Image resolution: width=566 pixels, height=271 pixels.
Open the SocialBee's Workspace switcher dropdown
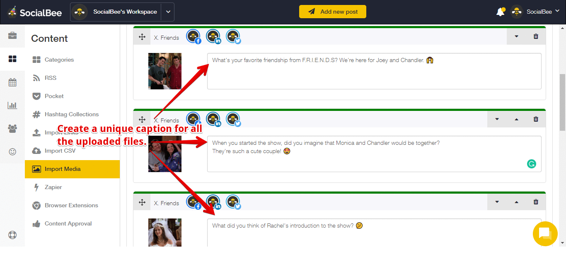pos(168,12)
